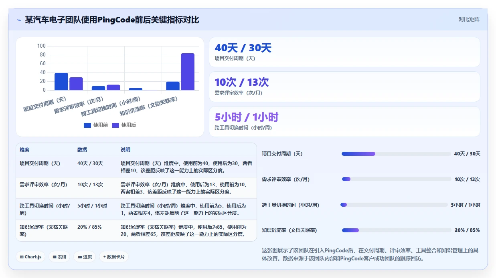Click the 需求评审效率（次/月） table cell

(x=45, y=188)
